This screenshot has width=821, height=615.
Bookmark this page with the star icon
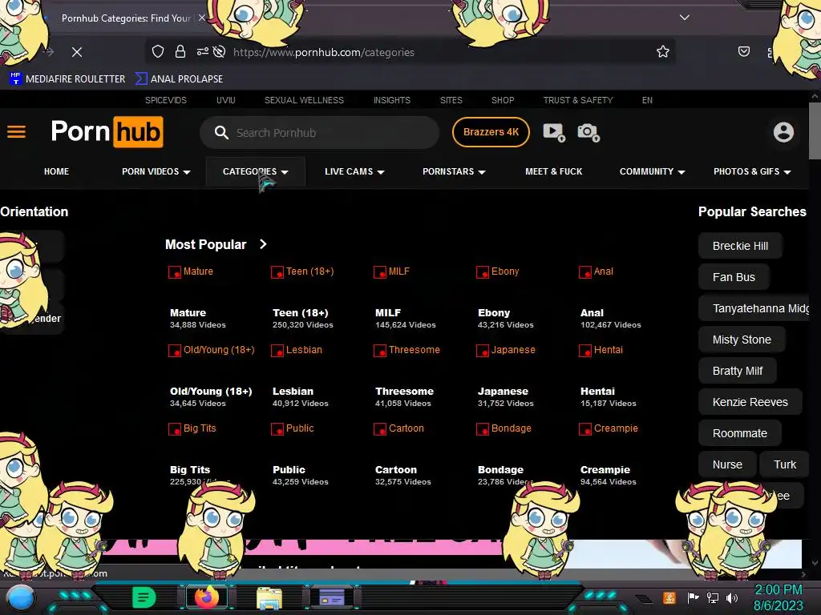663,51
